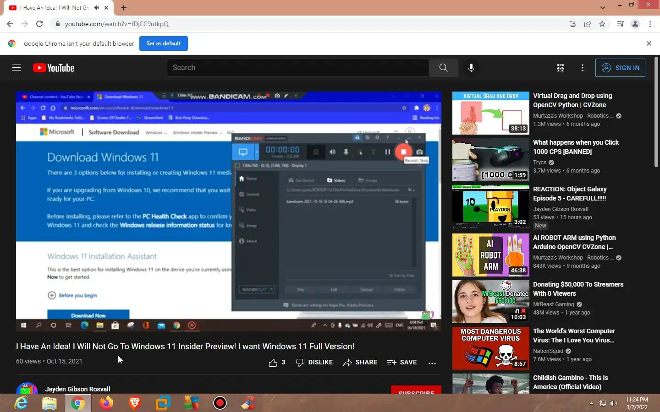Start voice search with microphone icon

tap(471, 68)
